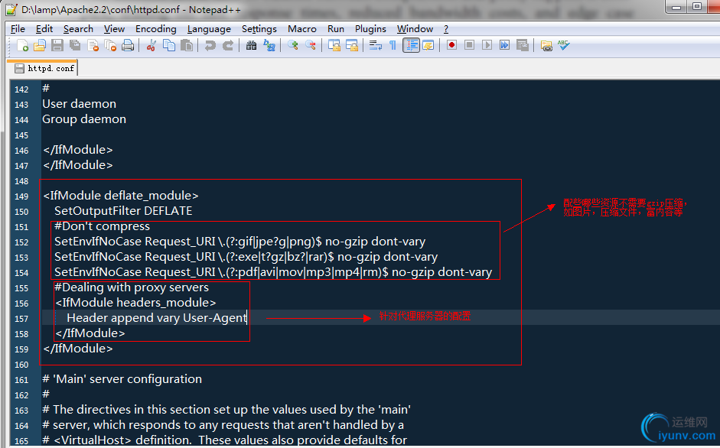Toggle synchronized vertical scrolling
Screen dimensions: 720x448
(x=334, y=45)
